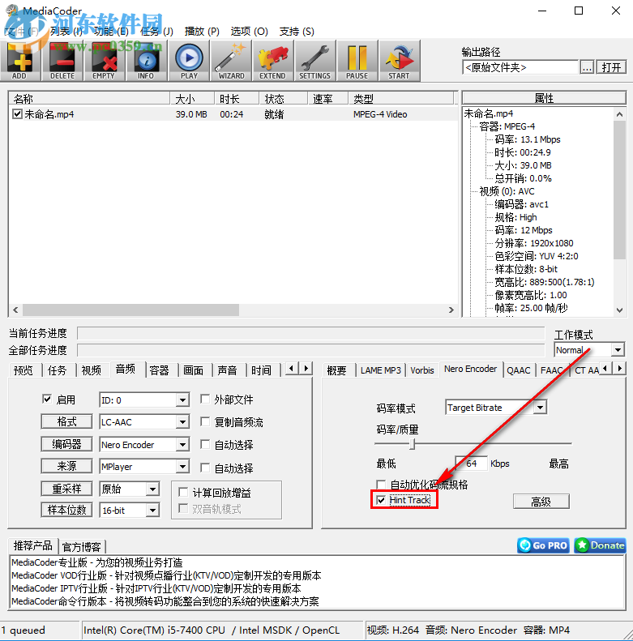The height and width of the screenshot is (641, 633).
Task: Click file list horizontal scroll right arrow
Action: click(x=451, y=310)
